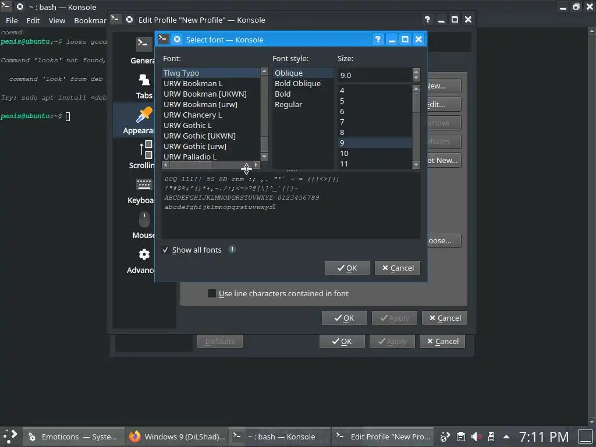
Task: Click the Select font dialog help button
Action: [377, 40]
